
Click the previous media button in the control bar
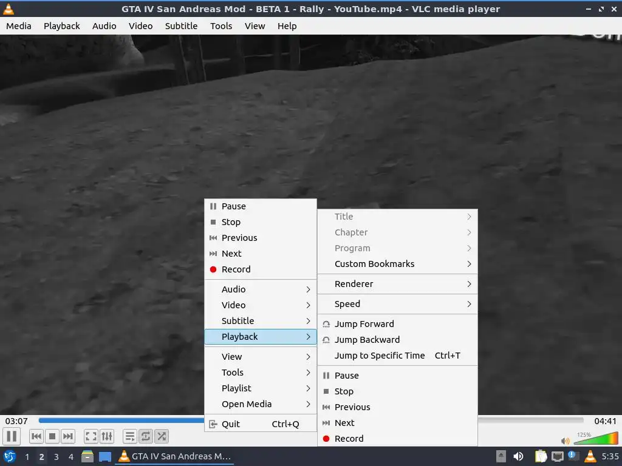coord(36,436)
